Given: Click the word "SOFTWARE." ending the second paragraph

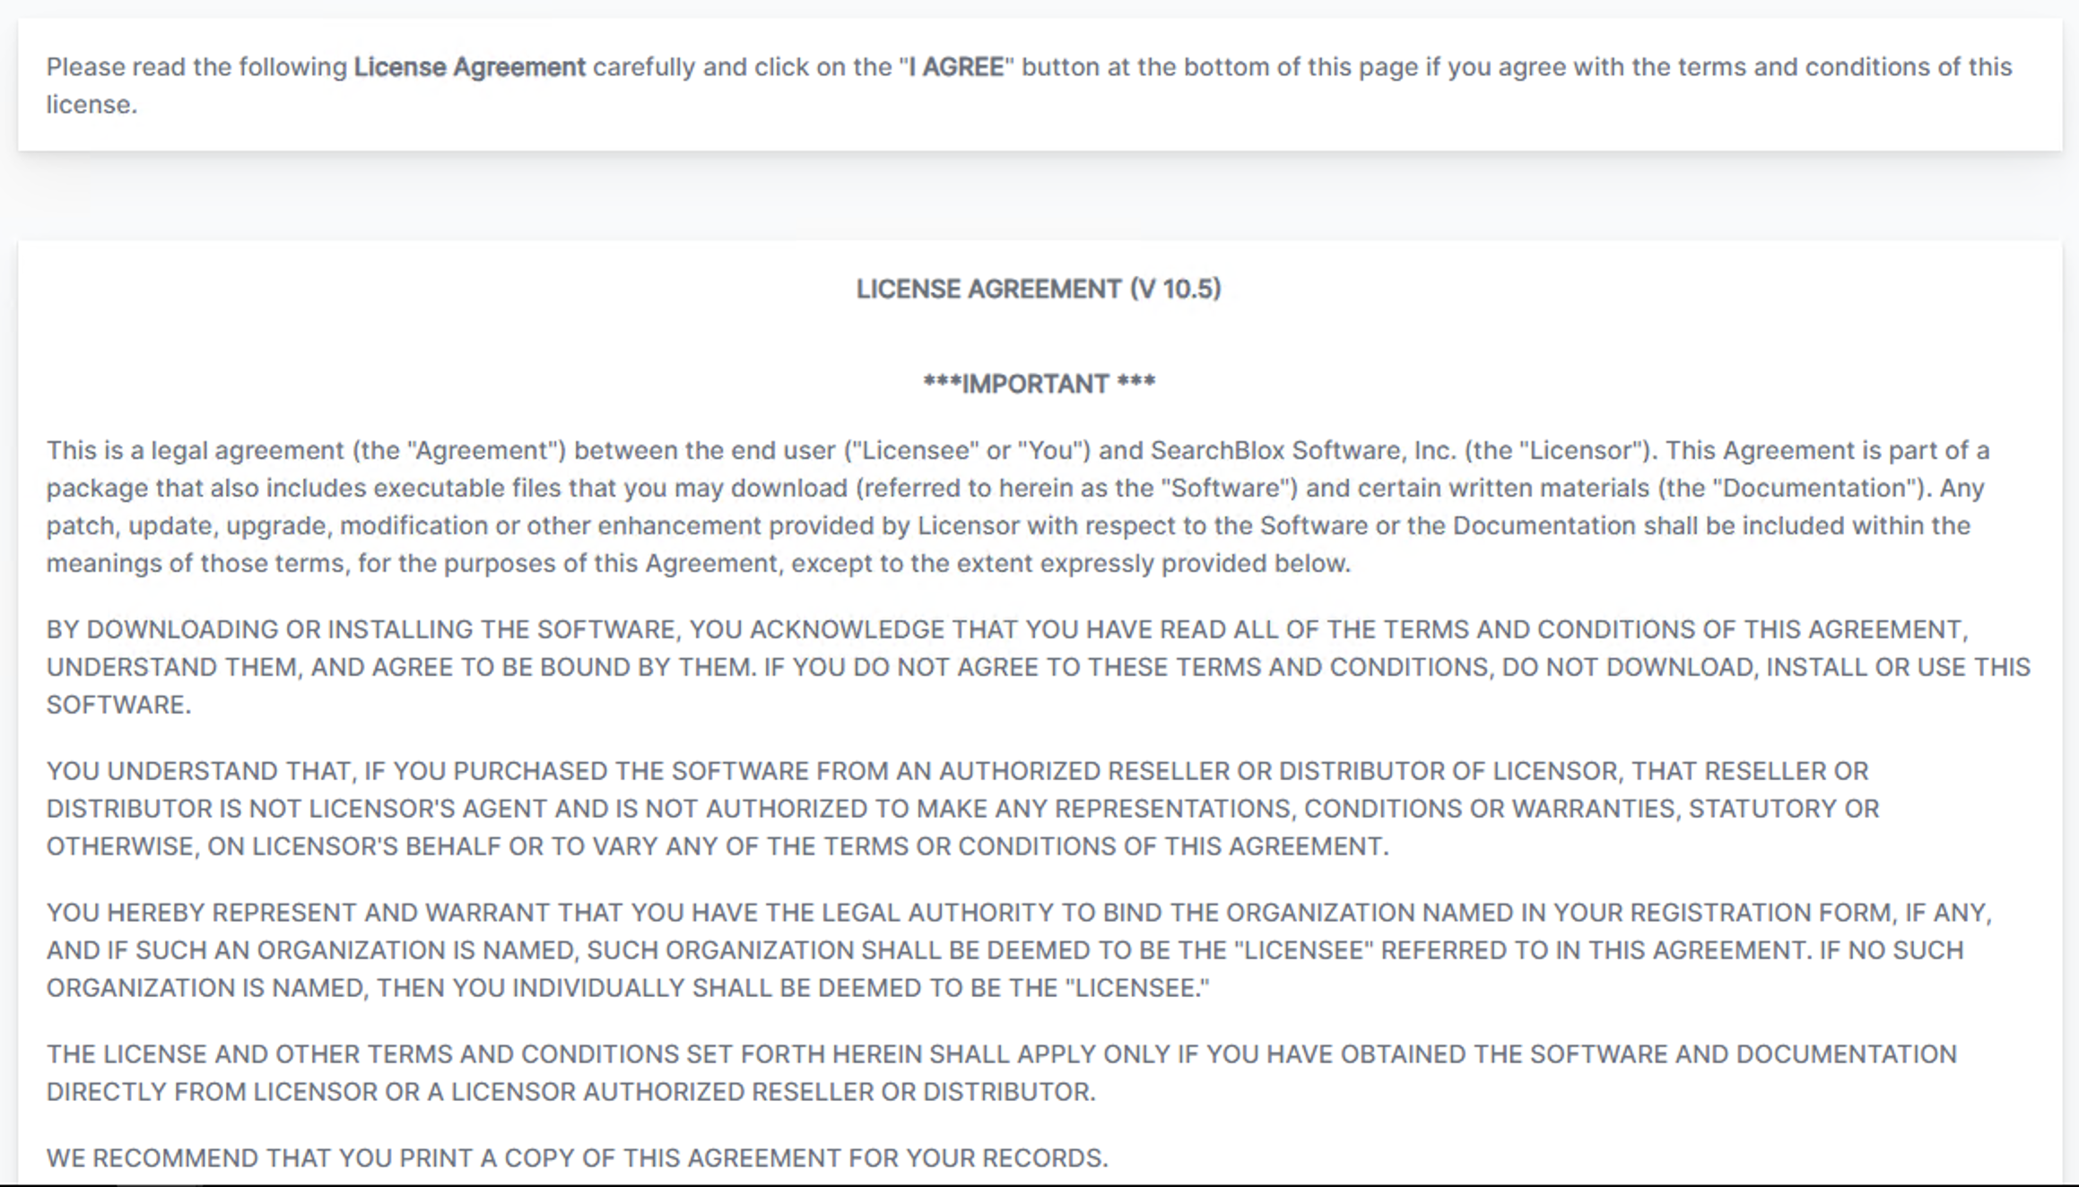Looking at the screenshot, I should 119,705.
